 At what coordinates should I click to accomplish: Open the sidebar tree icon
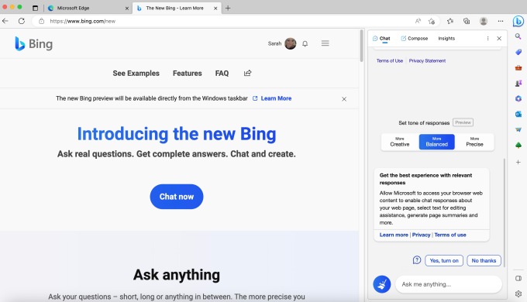click(x=518, y=145)
